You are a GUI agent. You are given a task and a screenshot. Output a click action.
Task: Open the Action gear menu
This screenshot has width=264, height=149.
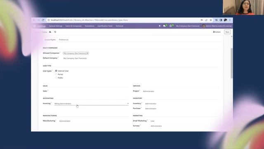coord(217,32)
